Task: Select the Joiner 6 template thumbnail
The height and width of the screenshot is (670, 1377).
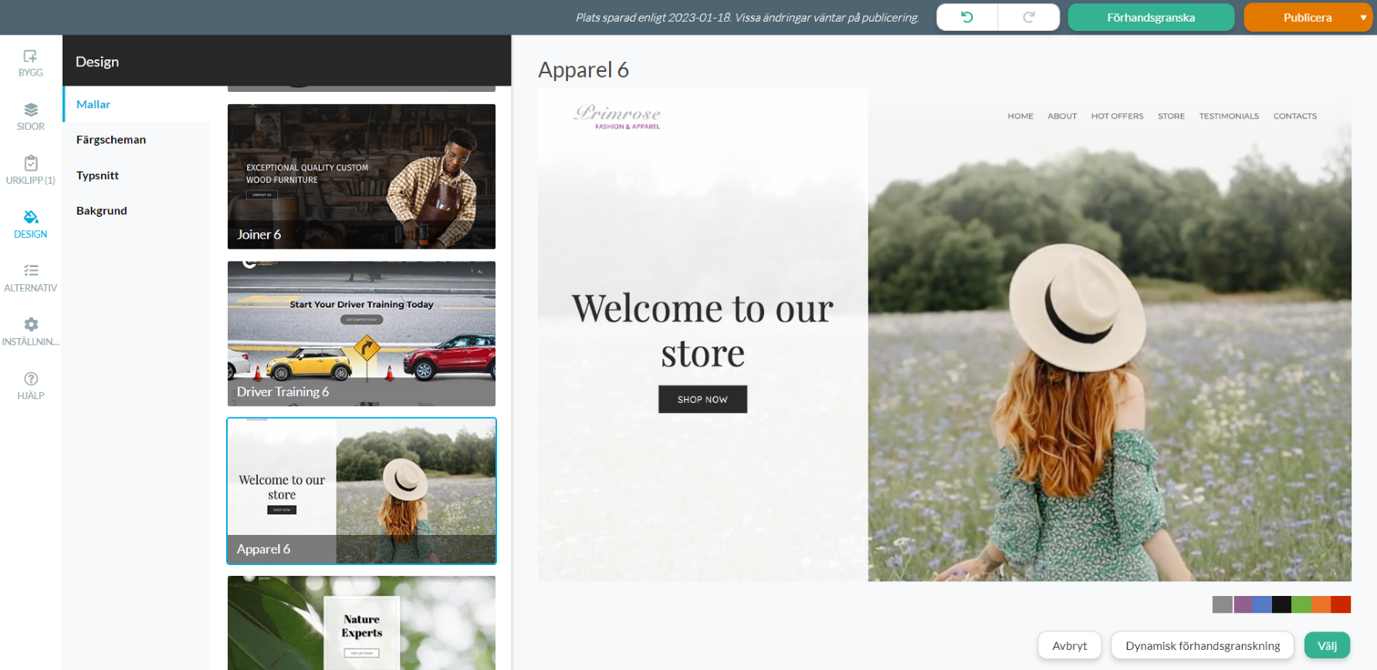Action: 361,177
